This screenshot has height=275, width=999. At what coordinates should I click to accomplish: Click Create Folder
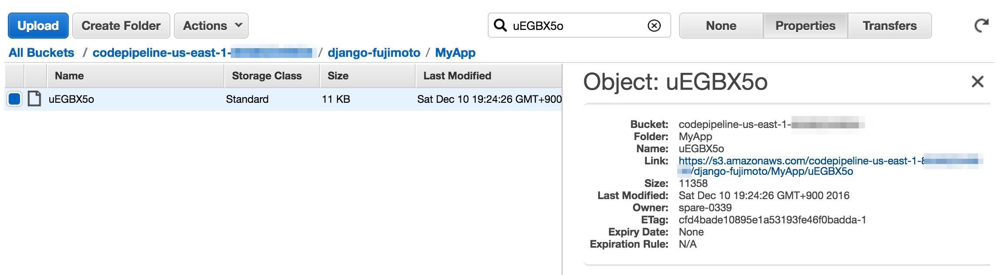tap(120, 26)
